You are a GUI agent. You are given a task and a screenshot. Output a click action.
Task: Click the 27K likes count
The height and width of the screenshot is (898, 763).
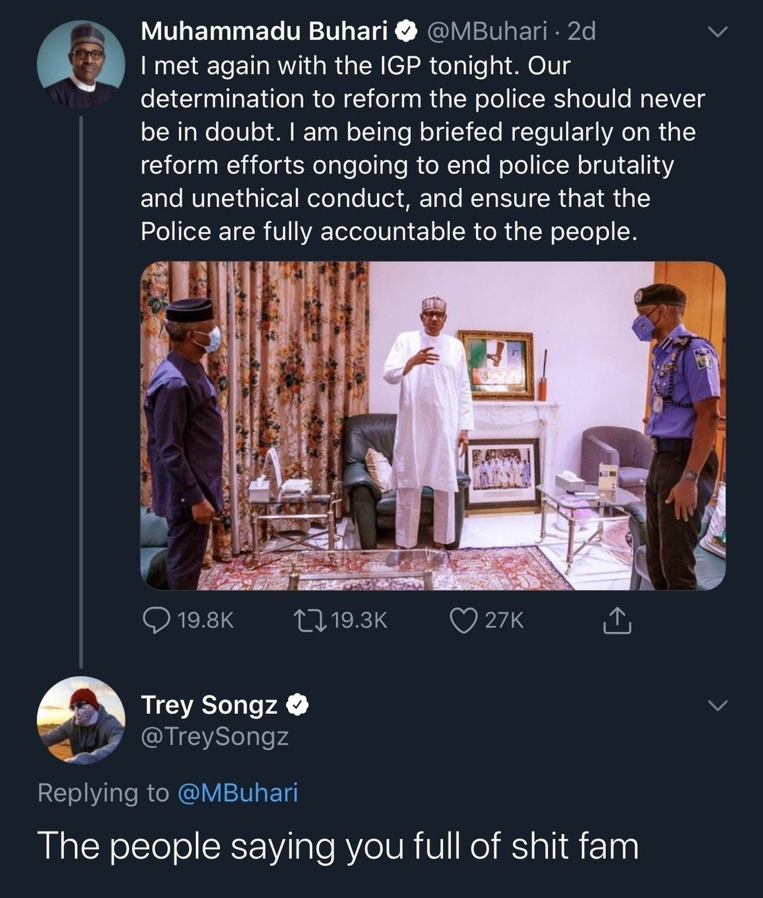[x=504, y=620]
